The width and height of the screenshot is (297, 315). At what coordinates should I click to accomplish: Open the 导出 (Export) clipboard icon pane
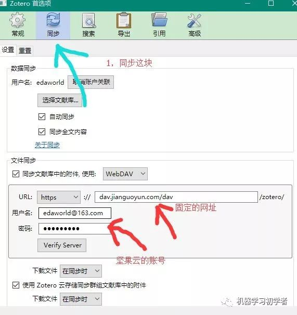124,25
